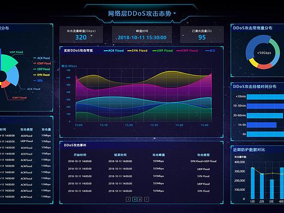Toggle ACK Flood series in bandwidth chart legend
284x213 pixels.
pyautogui.click(x=114, y=51)
